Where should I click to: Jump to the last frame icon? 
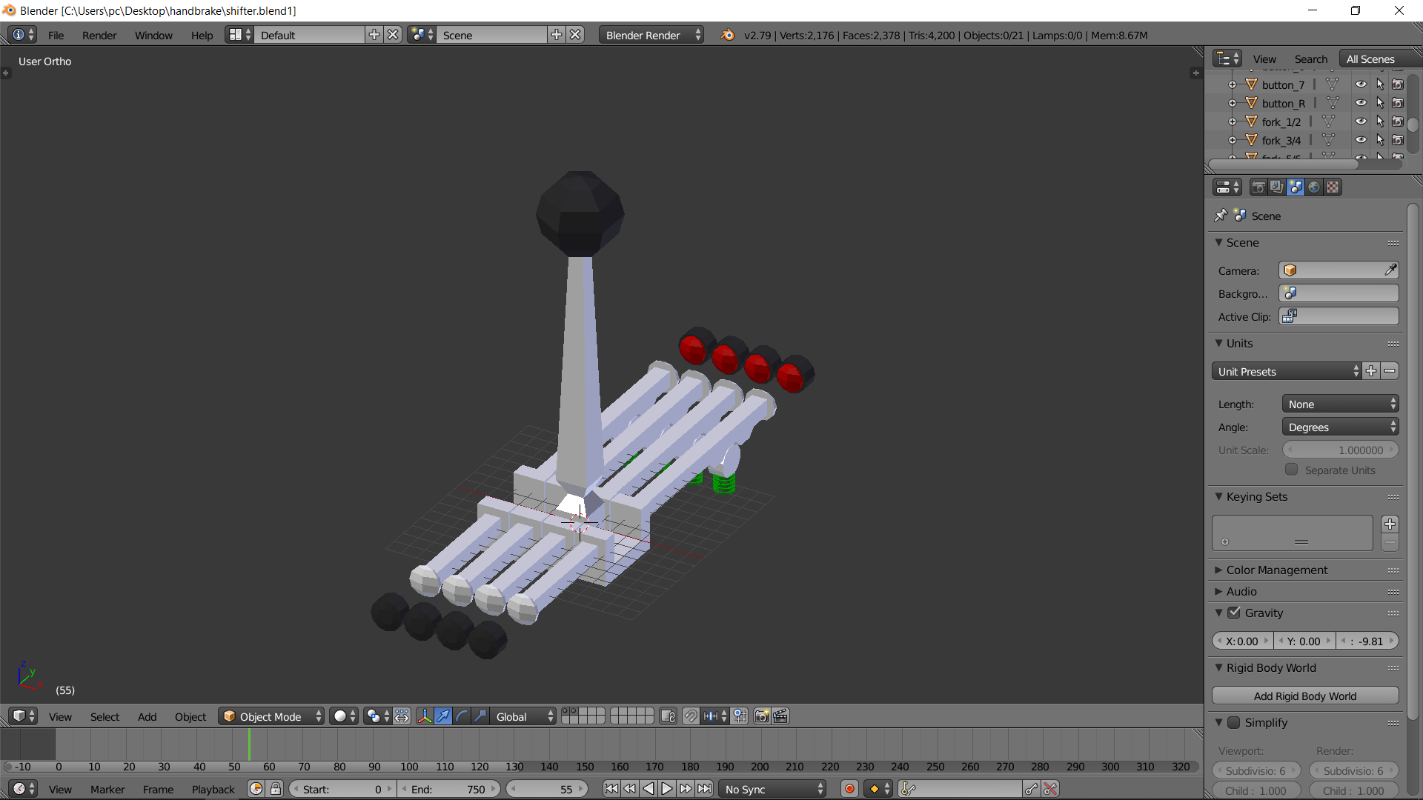click(x=705, y=790)
